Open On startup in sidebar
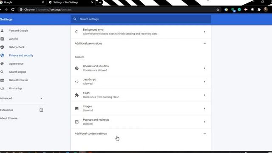 [x=15, y=88]
